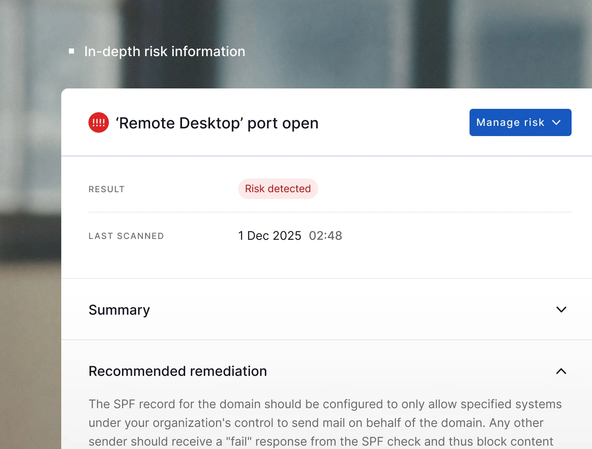Select the 'Remote Desktop' port open title
The width and height of the screenshot is (592, 449).
coord(217,123)
